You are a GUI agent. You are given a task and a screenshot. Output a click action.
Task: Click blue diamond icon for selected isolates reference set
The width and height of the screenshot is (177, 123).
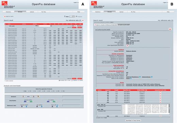pos(27,106)
